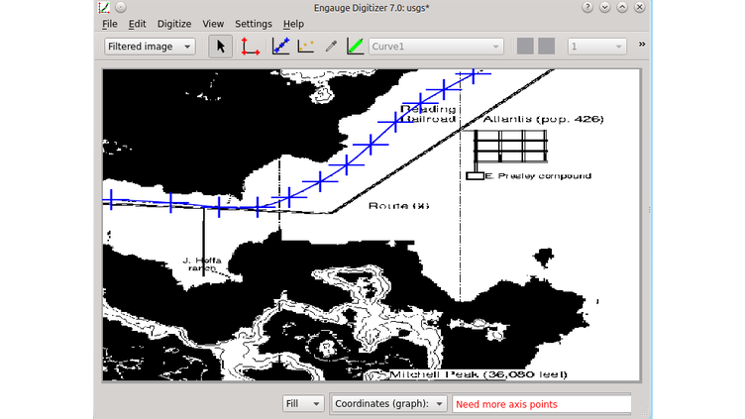The height and width of the screenshot is (419, 745).
Task: Open the Filtered image dropdown
Action: 149,47
